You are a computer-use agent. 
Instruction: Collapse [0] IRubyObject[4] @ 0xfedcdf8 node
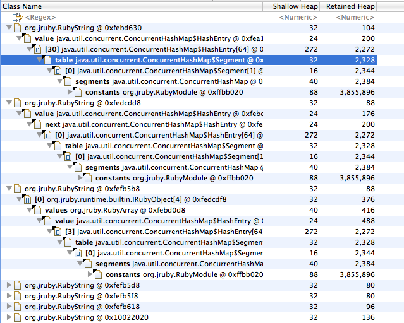tap(20, 199)
